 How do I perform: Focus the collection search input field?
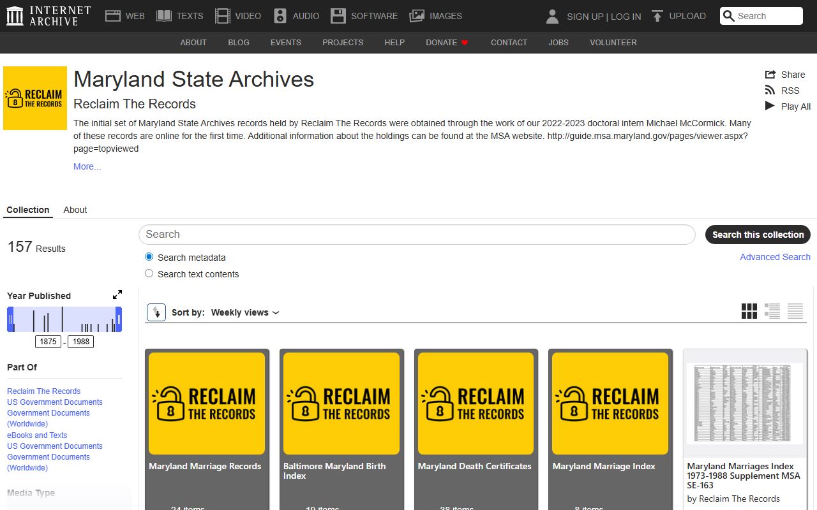coord(417,235)
